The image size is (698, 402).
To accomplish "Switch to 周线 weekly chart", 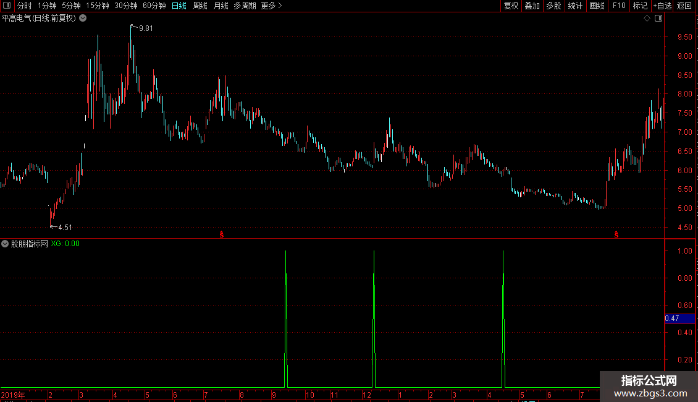I will [200, 6].
